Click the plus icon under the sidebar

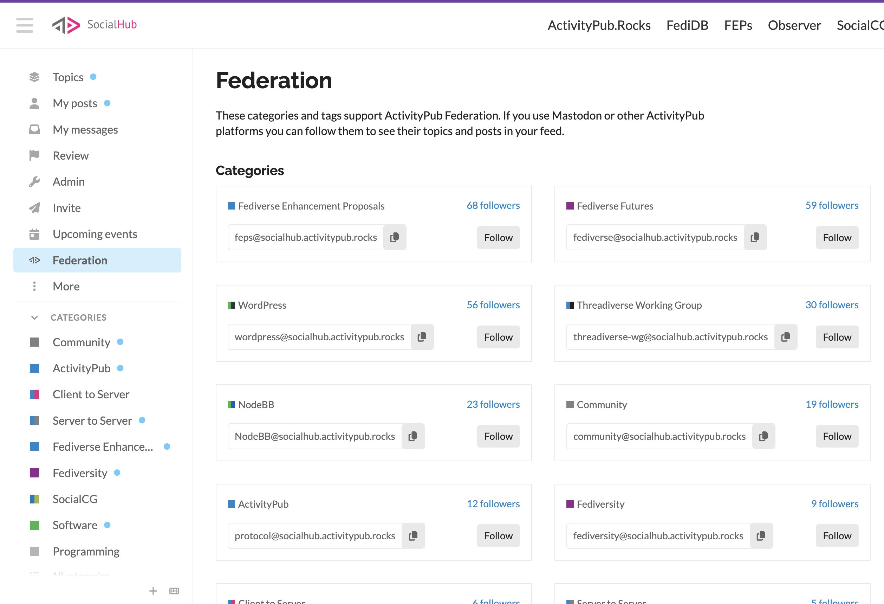click(x=153, y=591)
